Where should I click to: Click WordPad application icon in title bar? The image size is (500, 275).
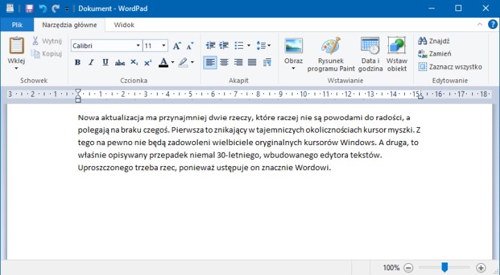click(x=10, y=8)
